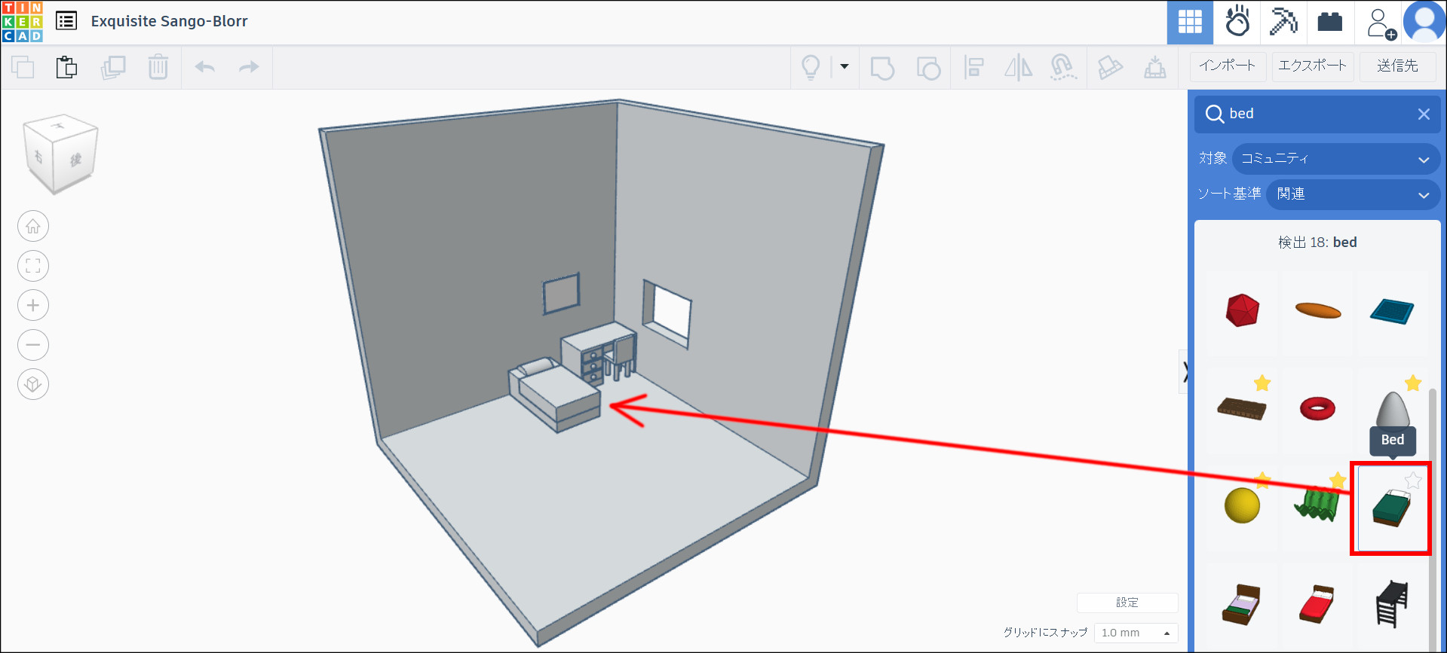Click the Mirror tool icon

tap(1019, 67)
